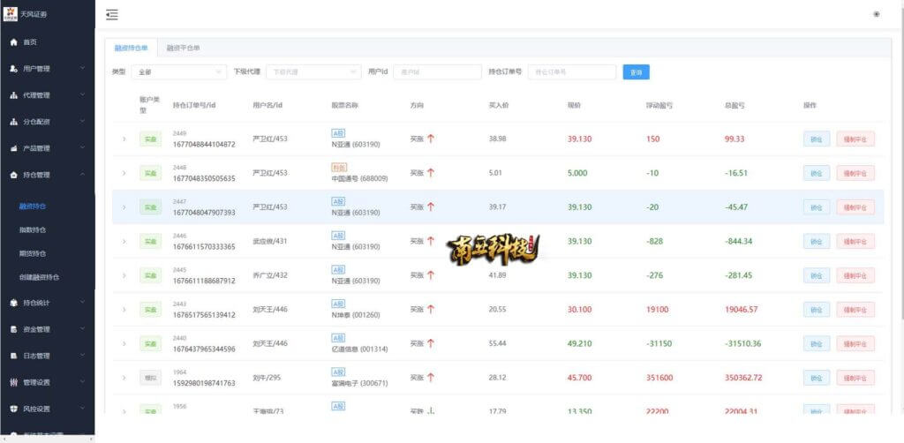Viewport: 904px width, 443px height.
Task: Click the icon beside 分仓配资
Action: (x=14, y=122)
